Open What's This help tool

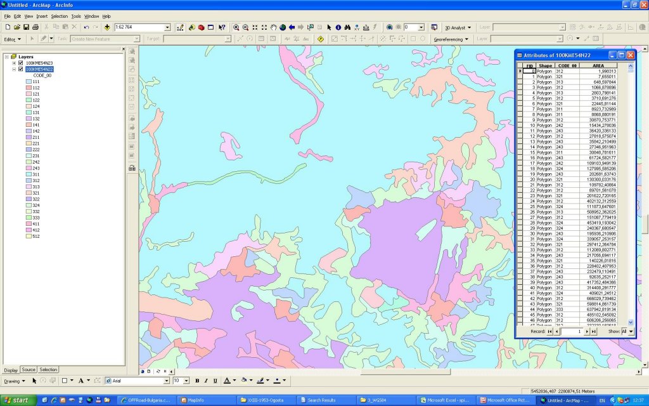pos(222,27)
